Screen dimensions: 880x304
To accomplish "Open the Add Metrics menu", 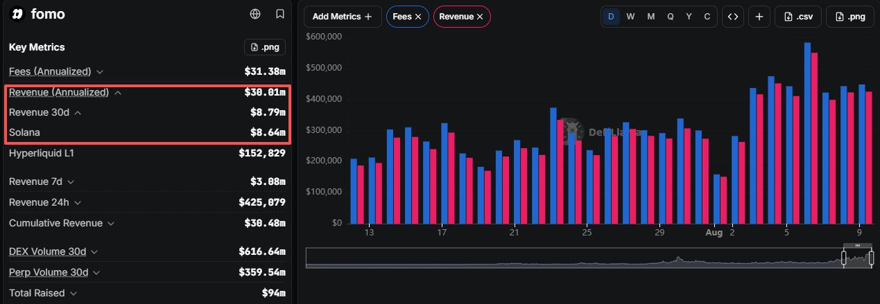I will pyautogui.click(x=343, y=17).
